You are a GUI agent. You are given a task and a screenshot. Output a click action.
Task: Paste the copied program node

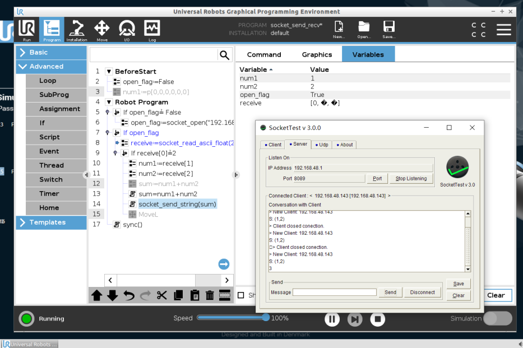click(x=195, y=295)
